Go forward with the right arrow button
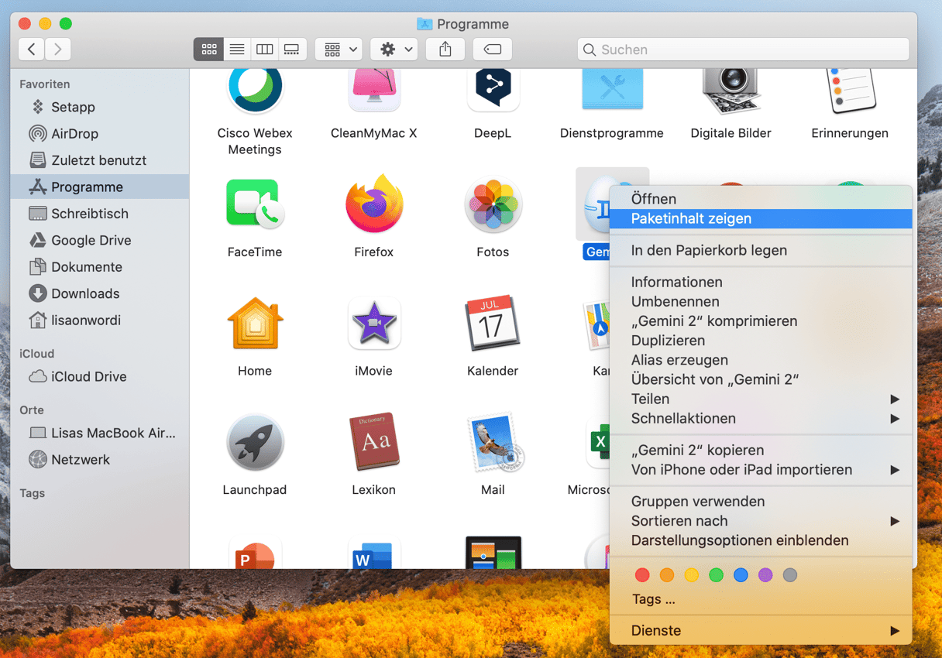 [58, 50]
